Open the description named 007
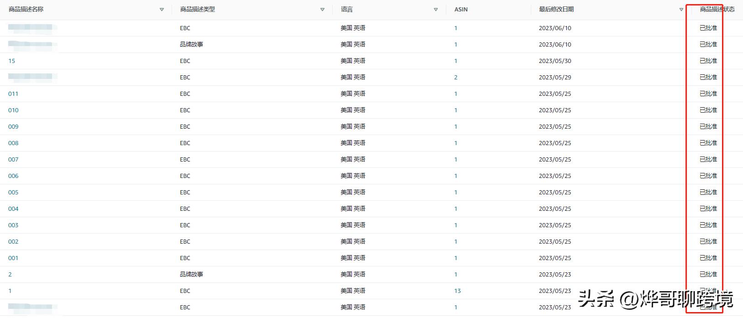The width and height of the screenshot is (743, 318). pyautogui.click(x=13, y=159)
